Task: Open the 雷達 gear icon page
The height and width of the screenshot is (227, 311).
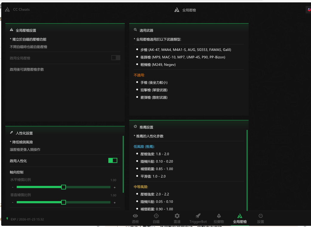Action: pos(177,216)
